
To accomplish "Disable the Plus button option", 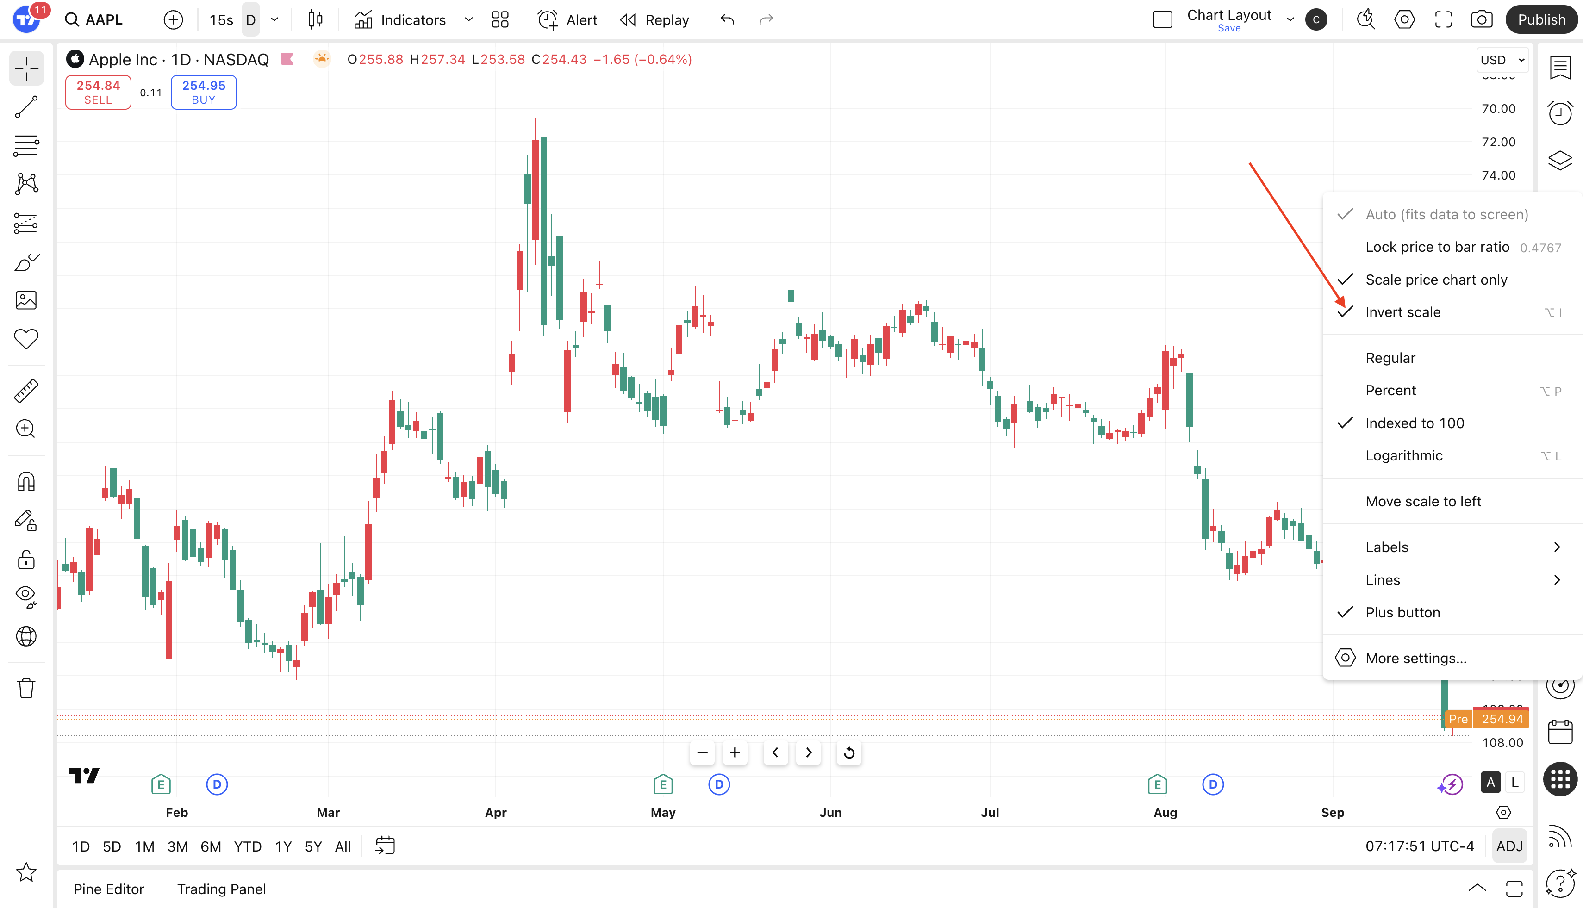I will coord(1402,612).
